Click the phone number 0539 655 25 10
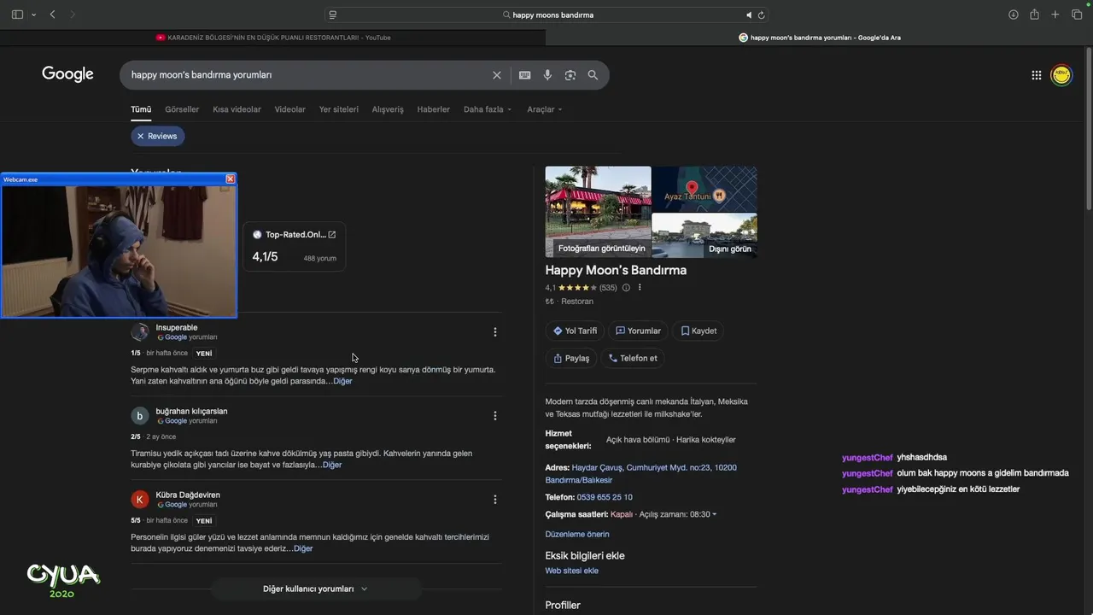Image resolution: width=1093 pixels, height=615 pixels. point(605,497)
